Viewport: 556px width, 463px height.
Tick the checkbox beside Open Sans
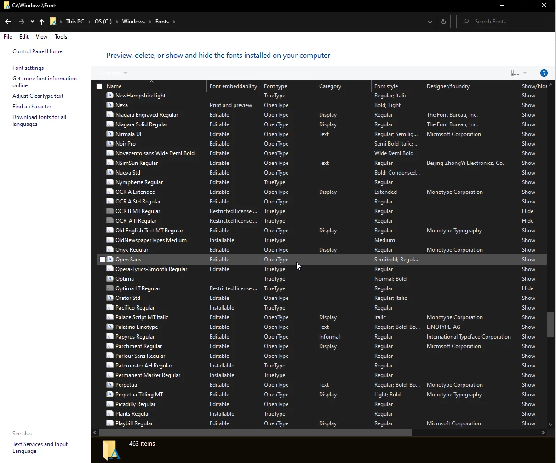(102, 260)
